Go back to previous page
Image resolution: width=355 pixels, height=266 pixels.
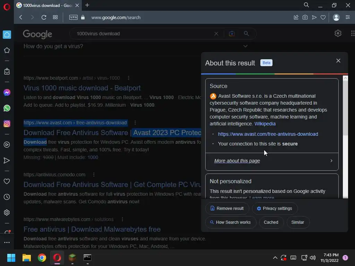click(21, 17)
